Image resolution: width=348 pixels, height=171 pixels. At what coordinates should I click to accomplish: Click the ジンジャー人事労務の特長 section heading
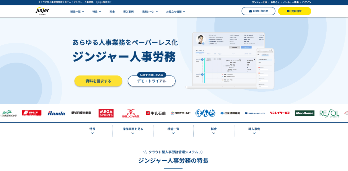173,161
